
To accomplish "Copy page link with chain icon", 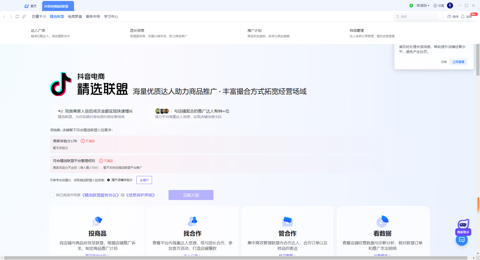I will click(x=24, y=16).
